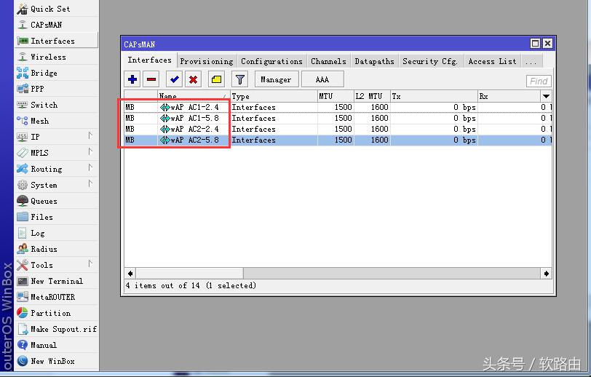Viewport: 591px width, 377px height.
Task: Open the Wireless menu item
Action: click(x=57, y=57)
